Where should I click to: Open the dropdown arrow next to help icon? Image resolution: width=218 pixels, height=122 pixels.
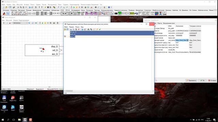coord(111,7)
